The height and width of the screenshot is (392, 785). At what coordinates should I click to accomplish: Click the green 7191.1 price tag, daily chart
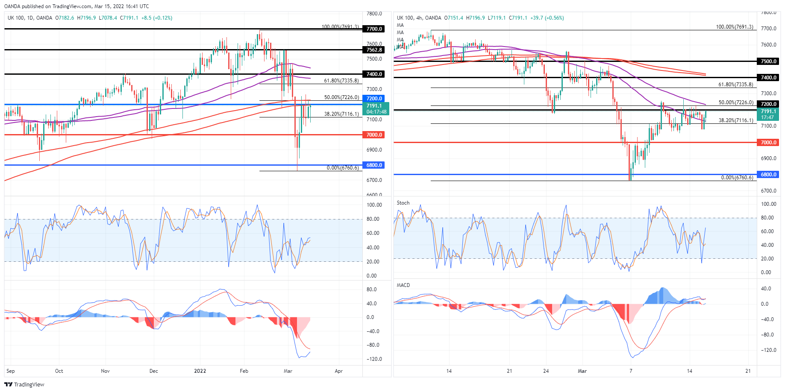(376, 108)
